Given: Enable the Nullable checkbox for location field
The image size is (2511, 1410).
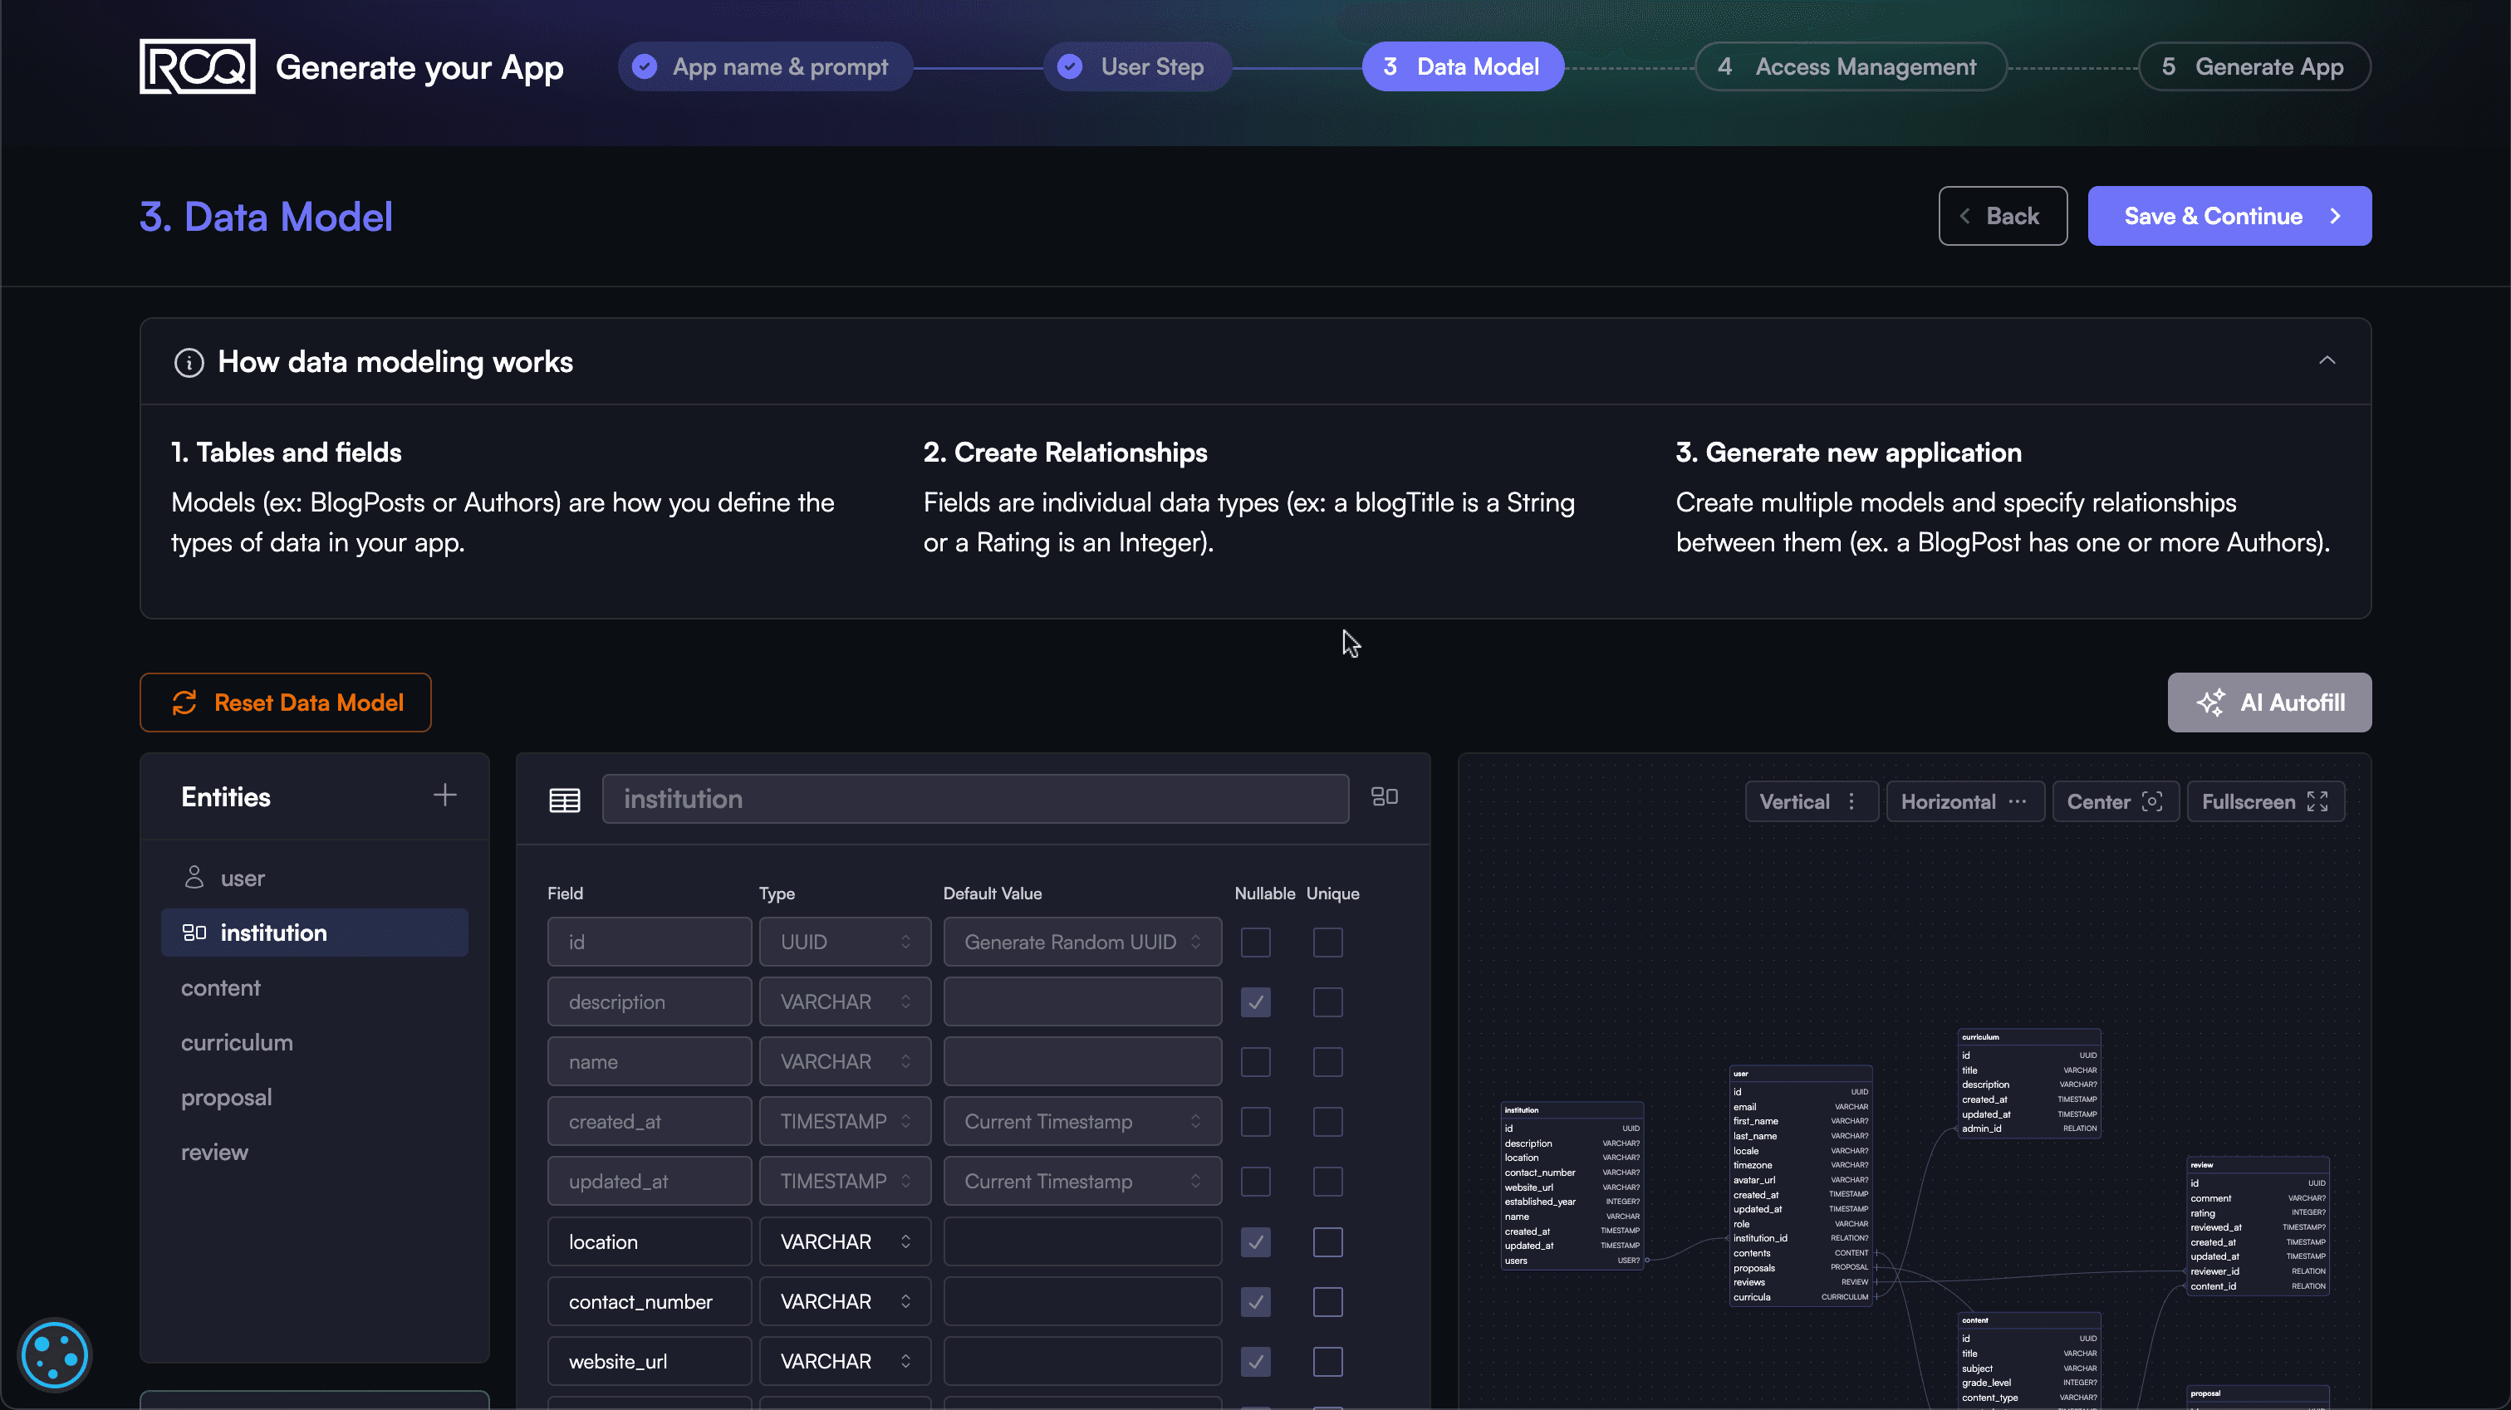Looking at the screenshot, I should point(1256,1241).
